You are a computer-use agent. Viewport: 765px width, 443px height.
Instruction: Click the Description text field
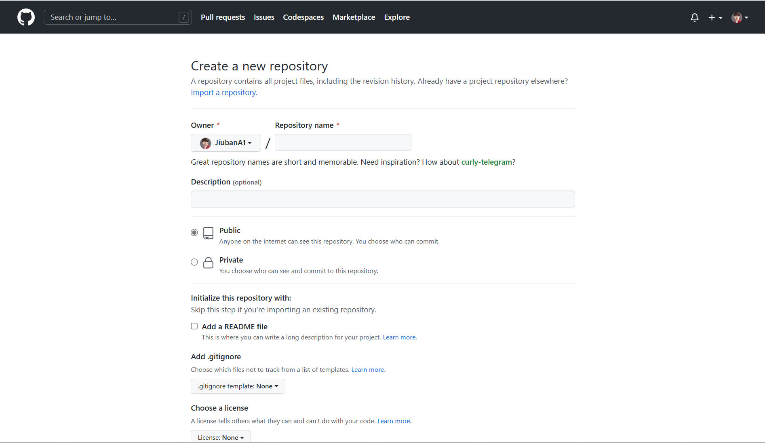click(383, 199)
